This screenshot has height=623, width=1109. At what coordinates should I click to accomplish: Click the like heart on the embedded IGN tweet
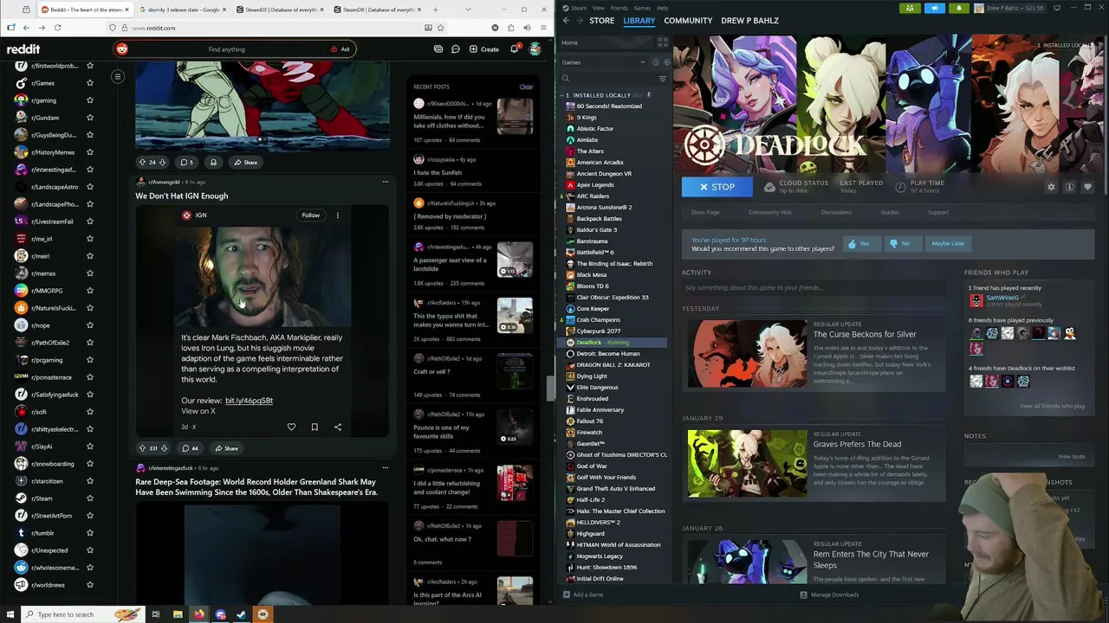291,427
